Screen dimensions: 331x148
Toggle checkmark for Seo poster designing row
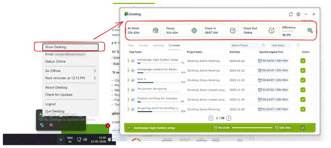pos(303,90)
